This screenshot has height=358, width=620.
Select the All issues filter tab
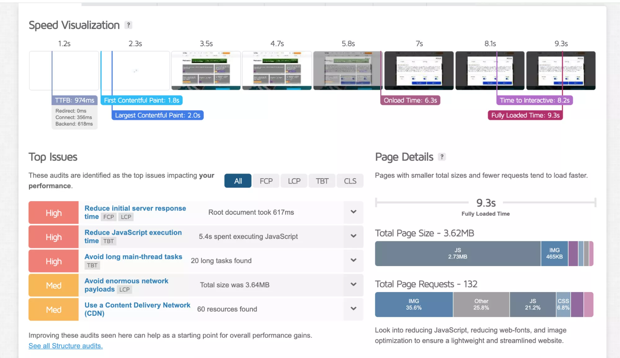pyautogui.click(x=238, y=181)
